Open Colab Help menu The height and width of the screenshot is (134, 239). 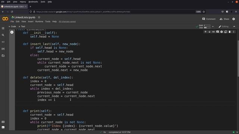click(x=55, y=22)
